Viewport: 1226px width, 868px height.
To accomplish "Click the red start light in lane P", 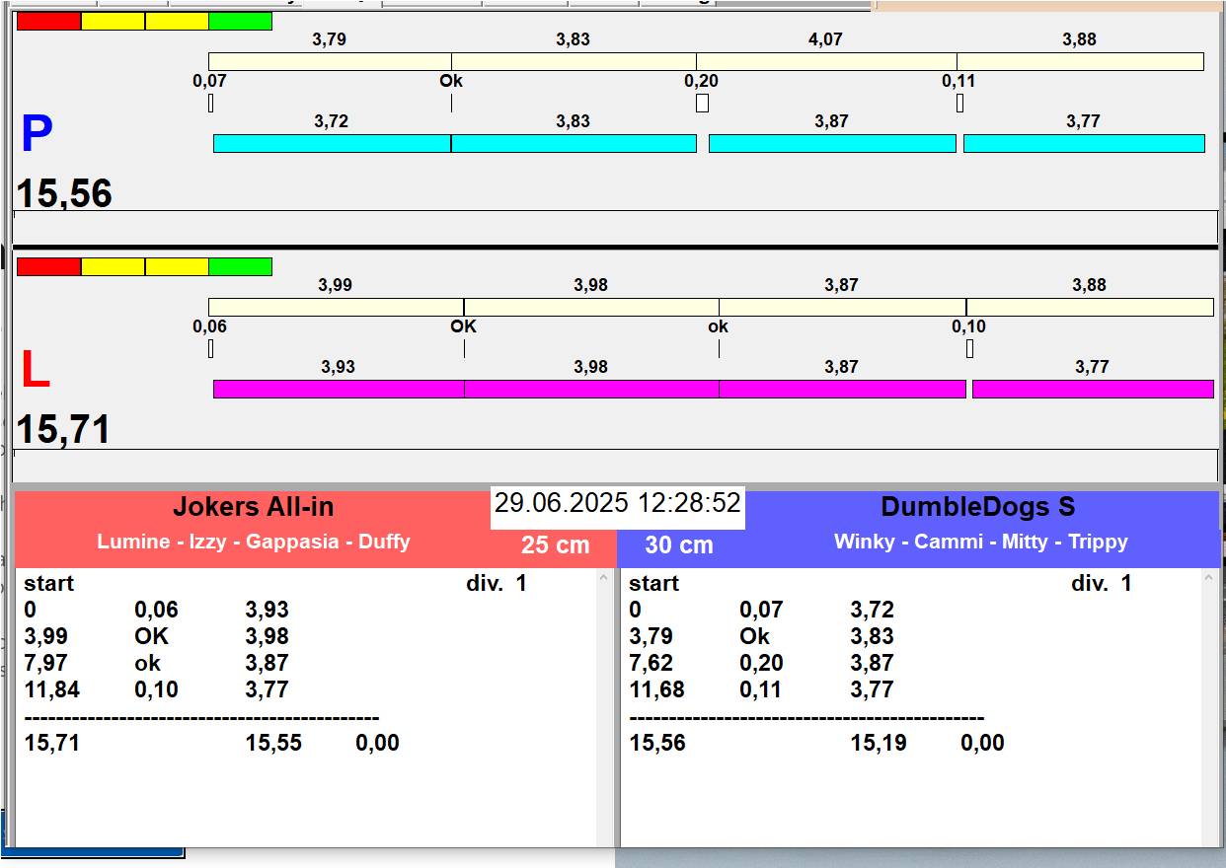I will (x=48, y=22).
